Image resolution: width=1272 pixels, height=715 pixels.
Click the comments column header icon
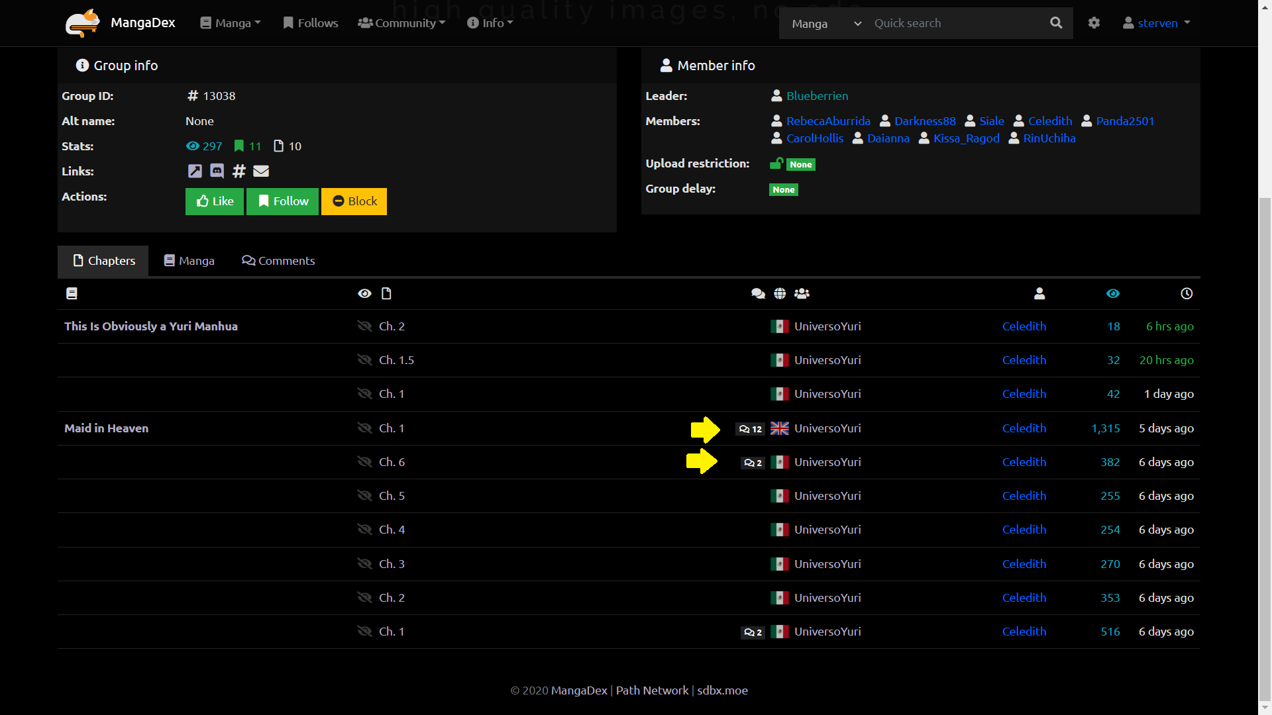click(x=758, y=293)
